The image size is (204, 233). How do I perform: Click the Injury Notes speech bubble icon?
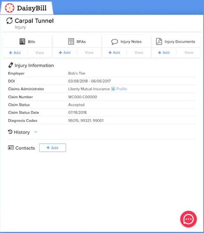(x=115, y=42)
